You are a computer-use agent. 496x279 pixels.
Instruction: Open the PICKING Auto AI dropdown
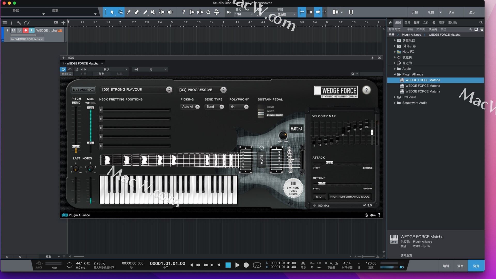190,107
